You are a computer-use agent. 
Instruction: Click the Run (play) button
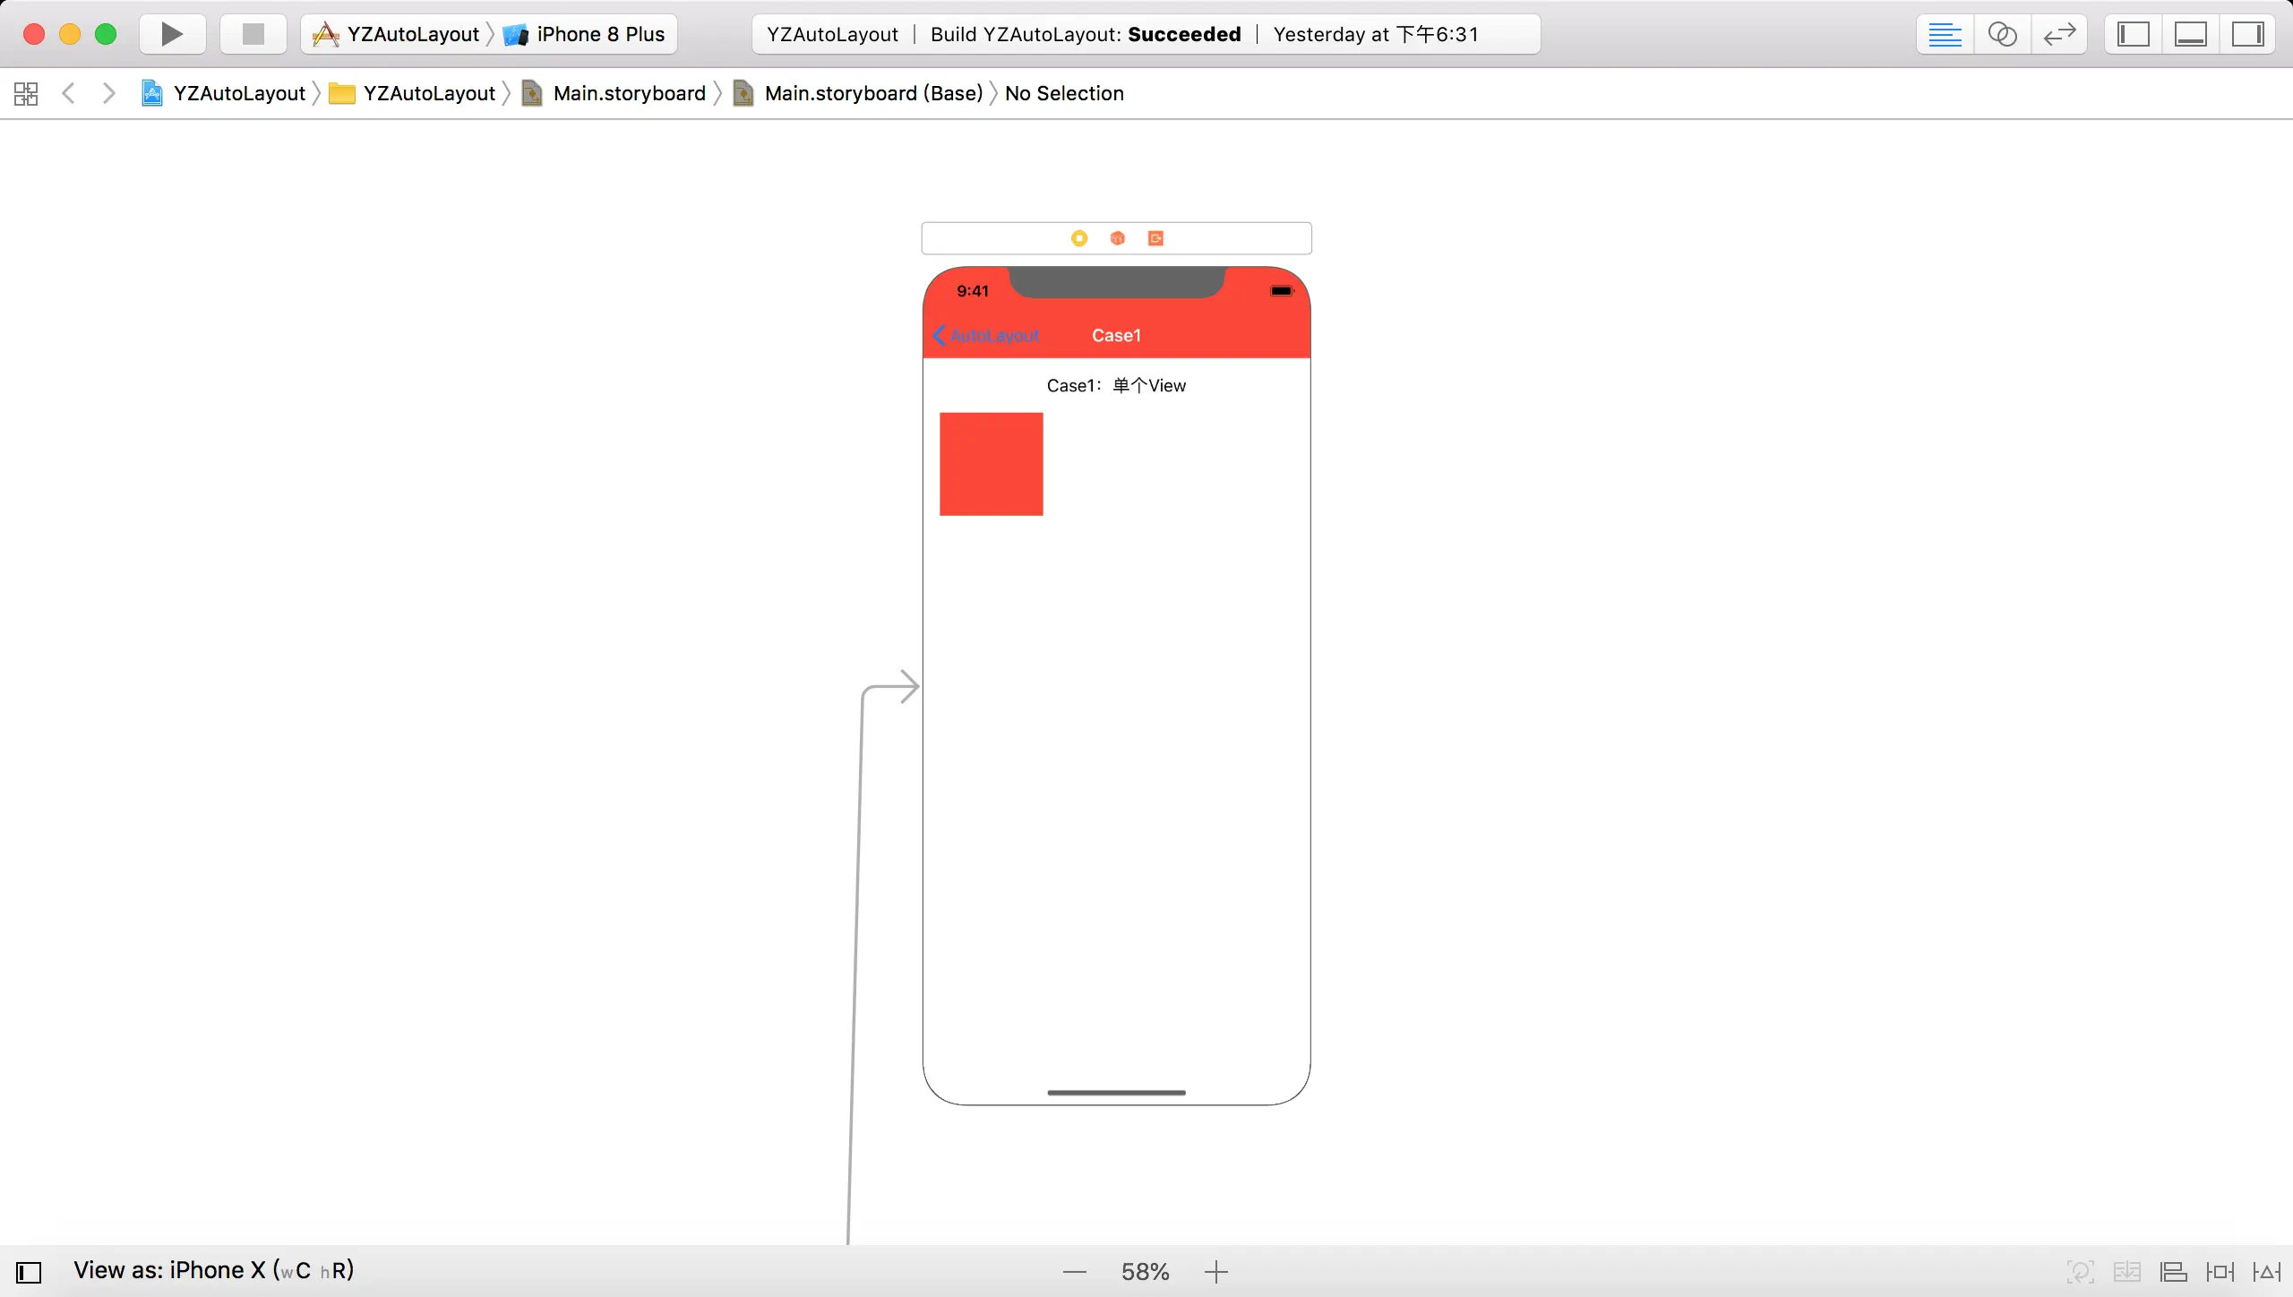[x=172, y=34]
